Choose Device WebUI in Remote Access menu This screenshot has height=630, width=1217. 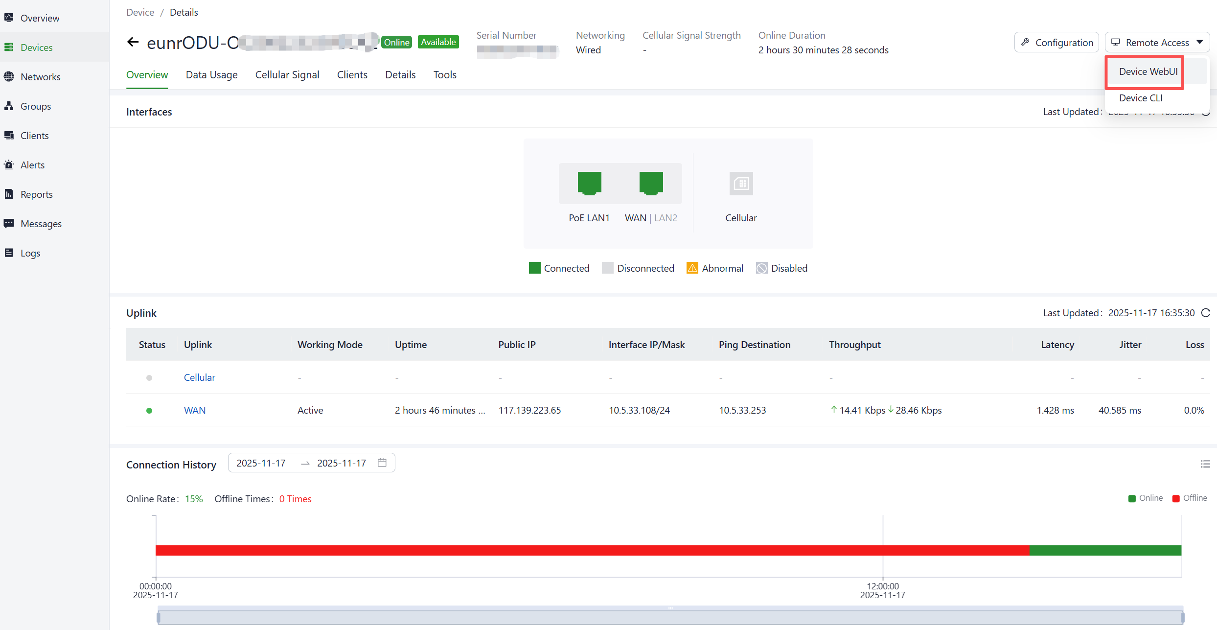pos(1148,71)
